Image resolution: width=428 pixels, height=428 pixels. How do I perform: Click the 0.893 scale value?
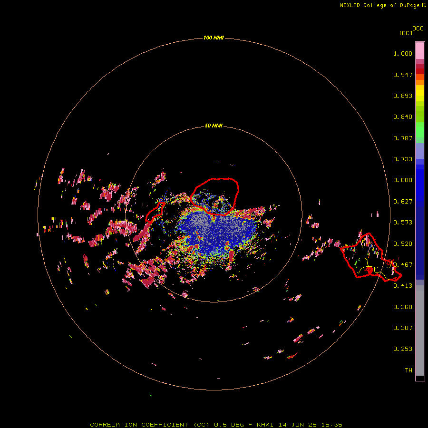tap(403, 96)
